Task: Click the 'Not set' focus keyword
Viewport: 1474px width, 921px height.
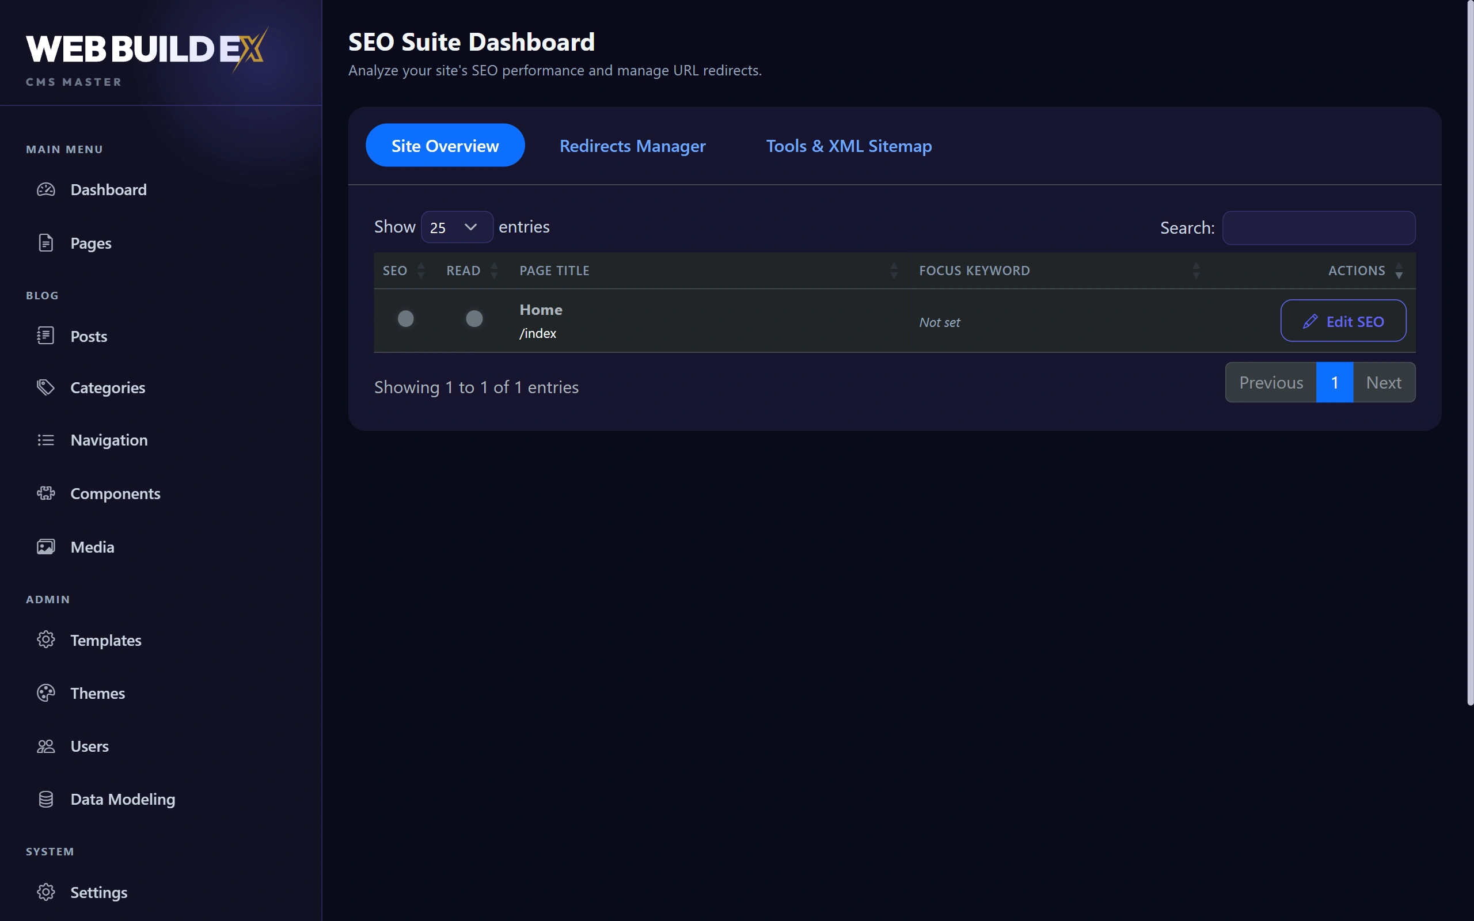Action: click(939, 322)
